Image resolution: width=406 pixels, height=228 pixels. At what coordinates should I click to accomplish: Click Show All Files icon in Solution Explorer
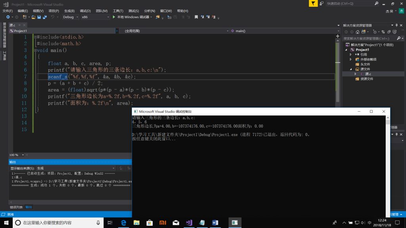click(395, 32)
